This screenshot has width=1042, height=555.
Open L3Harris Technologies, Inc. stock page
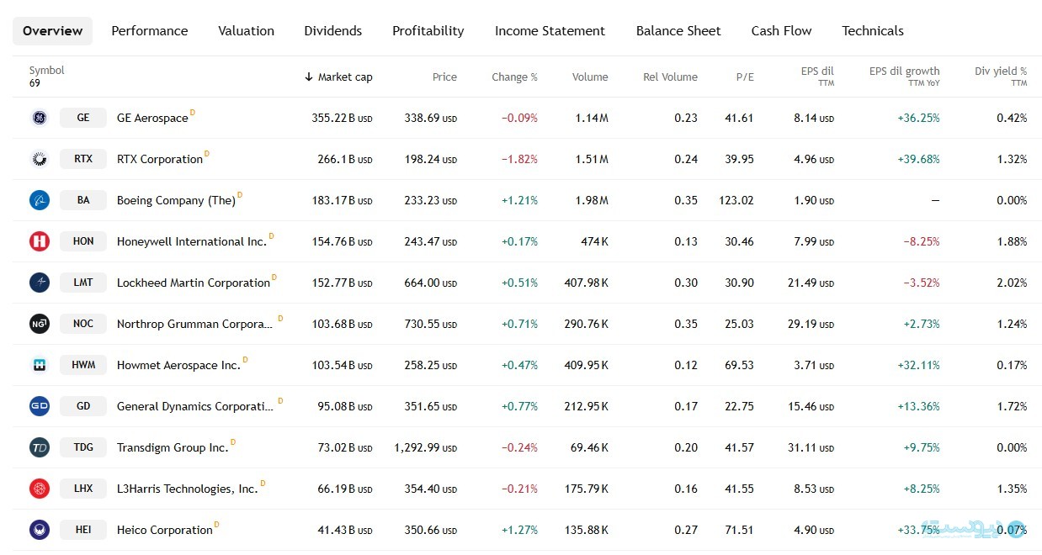187,489
